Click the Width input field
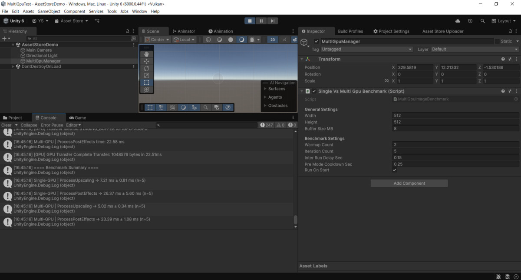The image size is (521, 280). [x=455, y=116]
